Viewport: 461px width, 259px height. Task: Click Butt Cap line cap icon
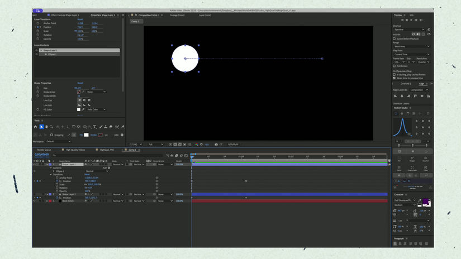79,100
